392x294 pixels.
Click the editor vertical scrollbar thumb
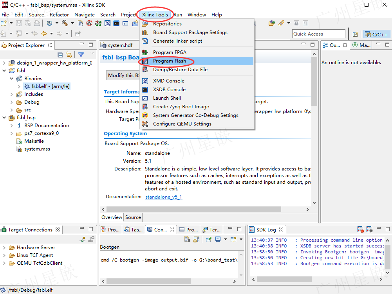(x=314, y=81)
